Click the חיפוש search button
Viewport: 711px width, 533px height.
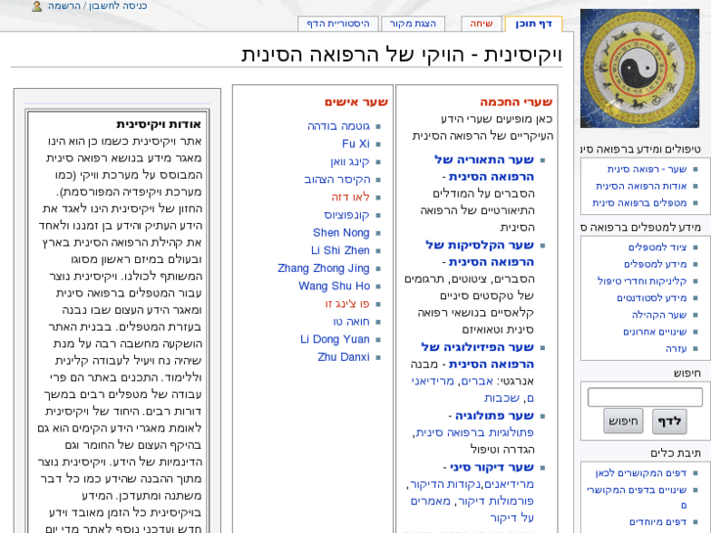pos(623,421)
